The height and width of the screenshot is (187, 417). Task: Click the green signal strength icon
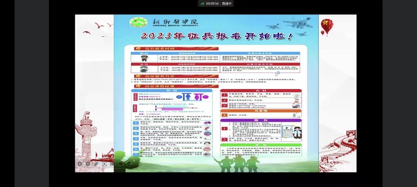202,4
